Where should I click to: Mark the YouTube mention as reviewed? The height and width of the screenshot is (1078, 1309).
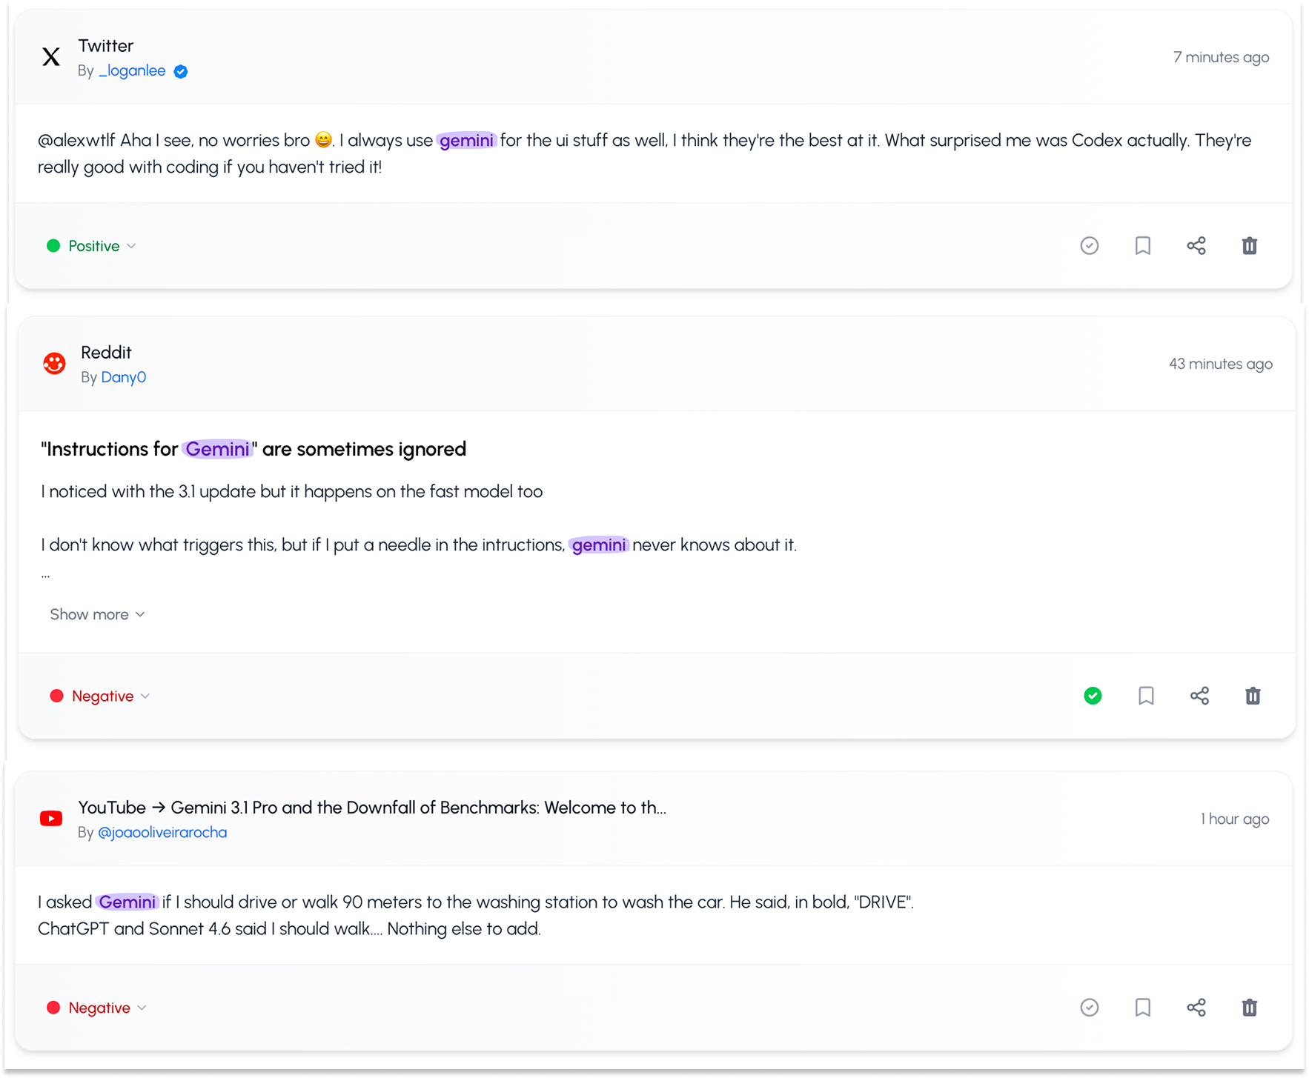pyautogui.click(x=1089, y=1008)
